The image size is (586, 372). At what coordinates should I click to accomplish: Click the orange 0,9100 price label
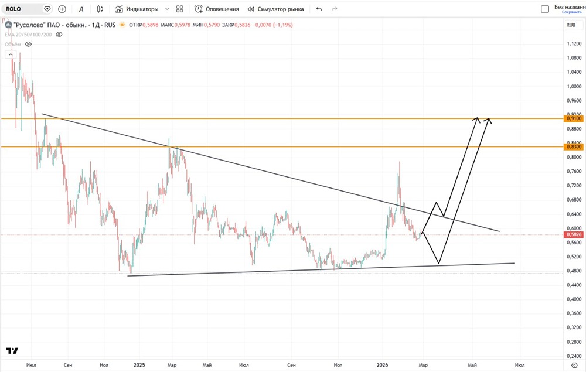coord(574,118)
